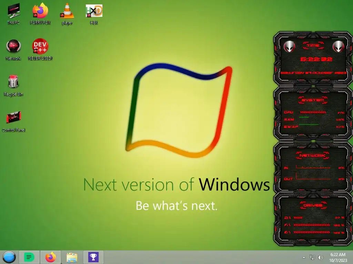Click the 6:22:02 clock readout in widget
The image size is (353, 264).
tap(316, 59)
